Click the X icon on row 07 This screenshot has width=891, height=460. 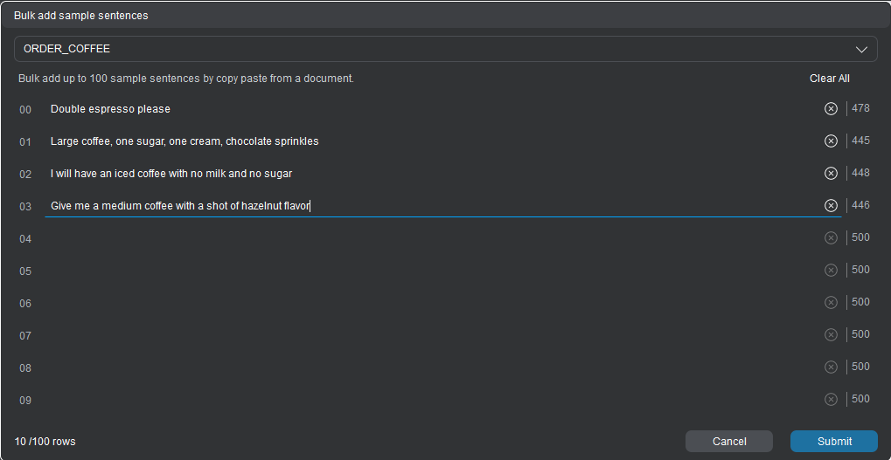pyautogui.click(x=831, y=335)
